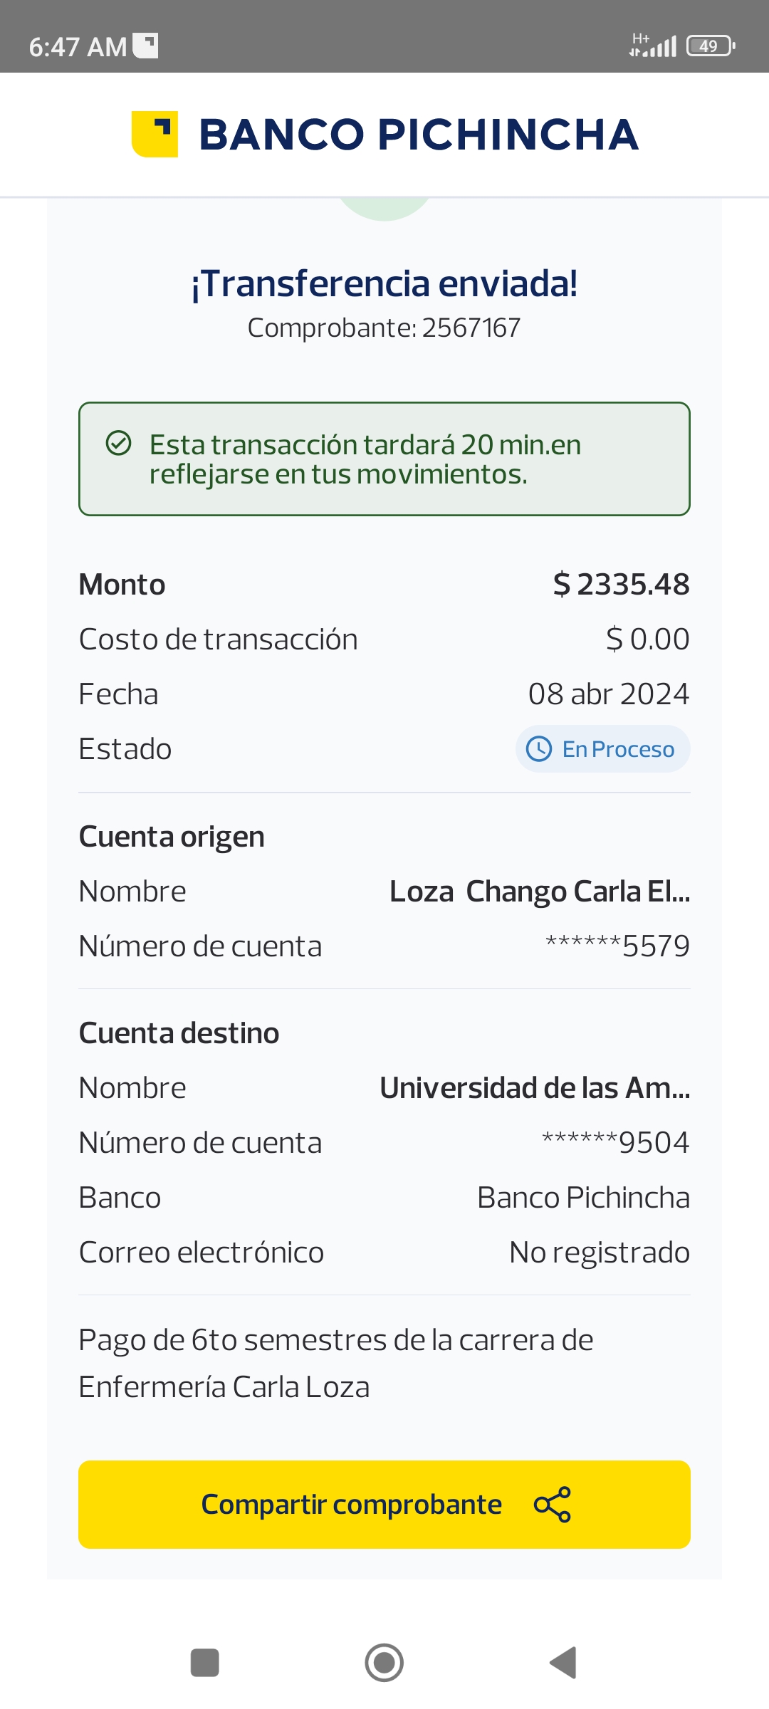Tap the notification icon next to the time
The image size is (769, 1709).
pos(145,46)
